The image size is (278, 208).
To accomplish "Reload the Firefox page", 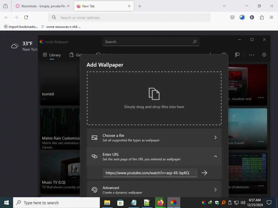I will coord(26,17).
